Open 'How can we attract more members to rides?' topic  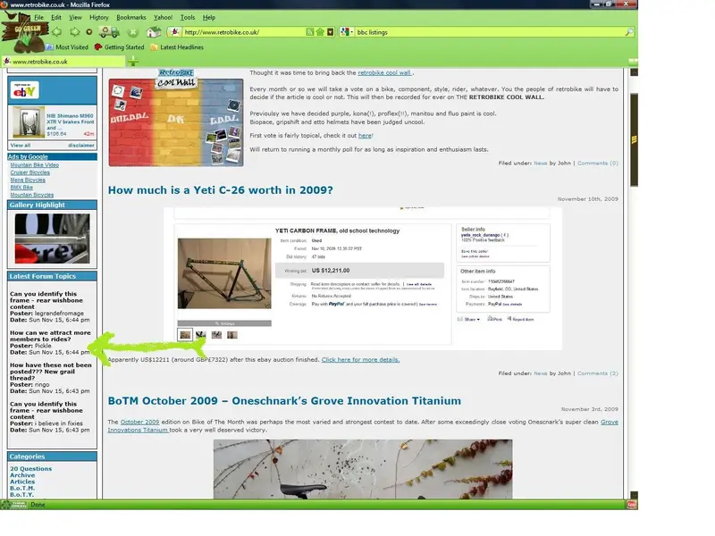(50, 336)
